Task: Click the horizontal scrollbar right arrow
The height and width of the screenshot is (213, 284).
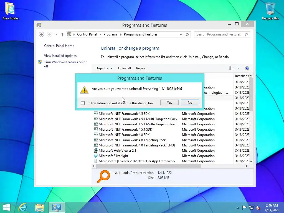Action: click(x=247, y=166)
